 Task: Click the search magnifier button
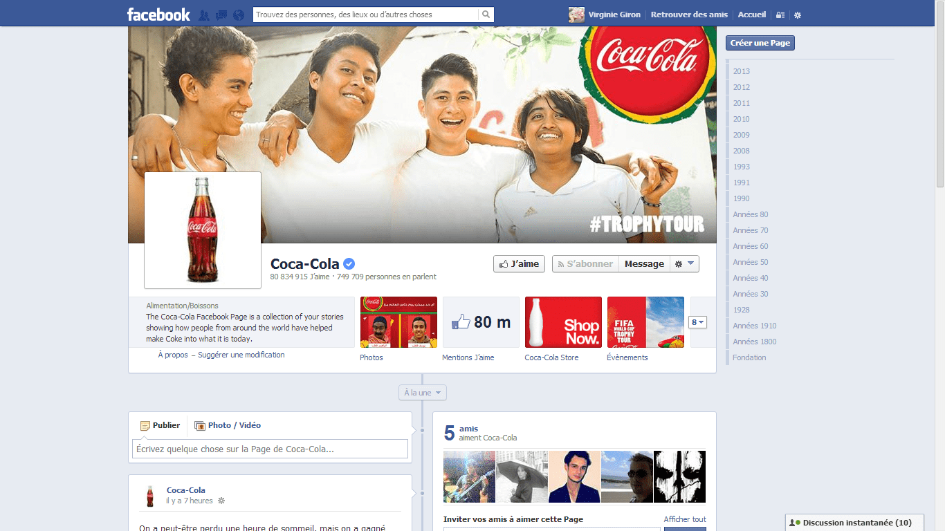(x=486, y=15)
